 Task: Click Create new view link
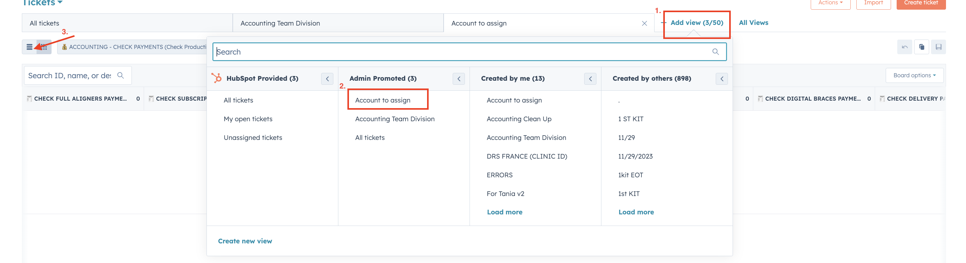(245, 241)
